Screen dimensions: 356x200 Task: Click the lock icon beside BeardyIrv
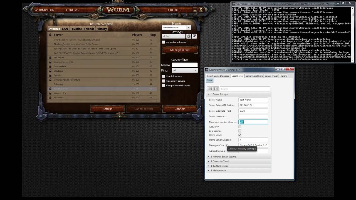(x=50, y=97)
